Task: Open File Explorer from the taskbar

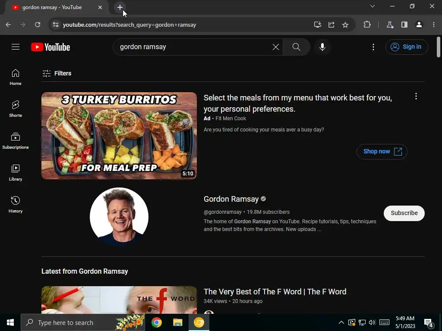Action: pos(177,322)
